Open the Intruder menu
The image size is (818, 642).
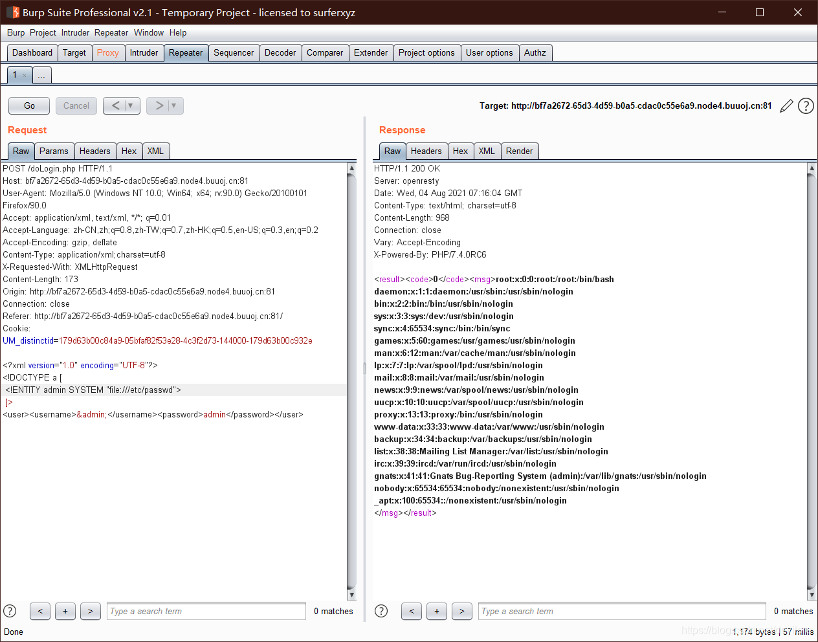(x=76, y=32)
